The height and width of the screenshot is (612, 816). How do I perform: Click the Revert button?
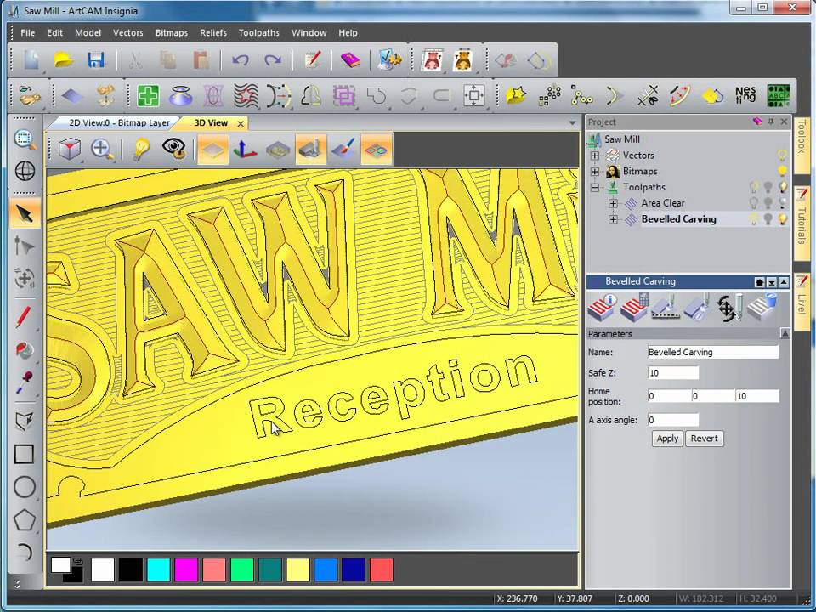[x=704, y=439]
